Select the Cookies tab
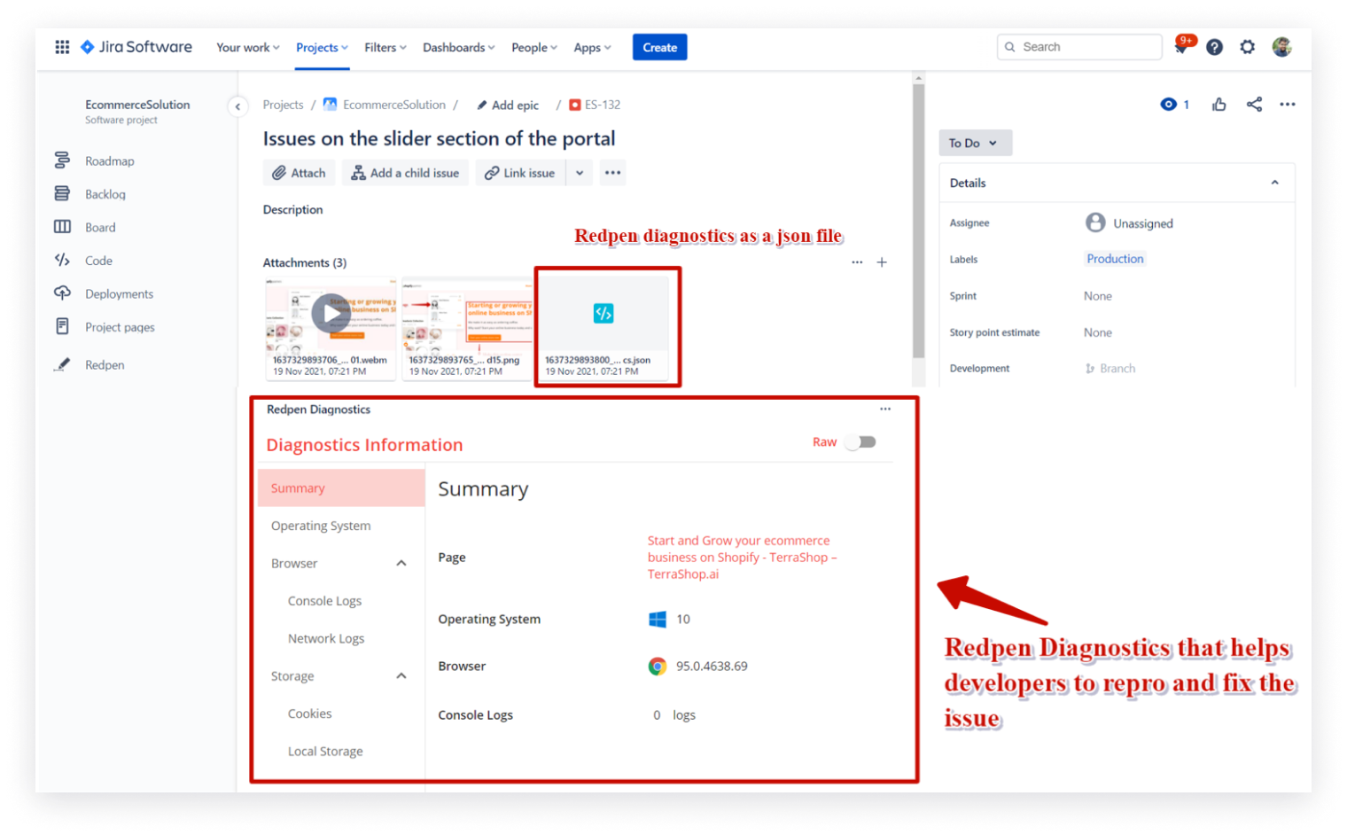 pyautogui.click(x=309, y=714)
